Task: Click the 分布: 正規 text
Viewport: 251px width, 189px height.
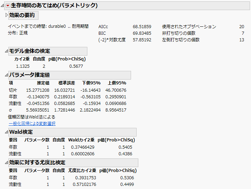Action: [18, 33]
